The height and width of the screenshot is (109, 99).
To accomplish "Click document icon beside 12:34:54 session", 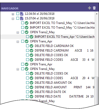I will coord(22,14).
